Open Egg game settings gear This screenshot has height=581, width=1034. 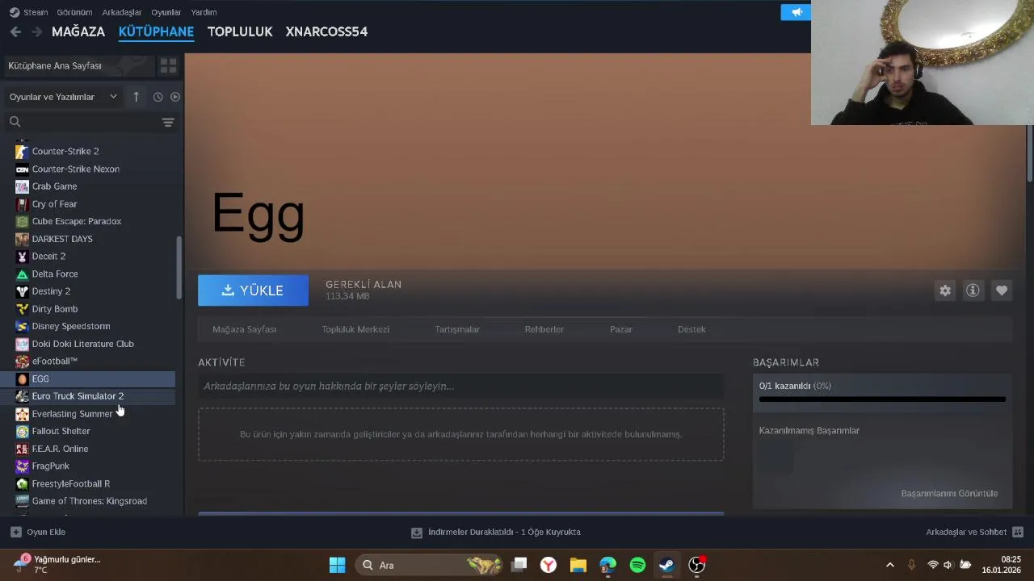click(x=945, y=290)
